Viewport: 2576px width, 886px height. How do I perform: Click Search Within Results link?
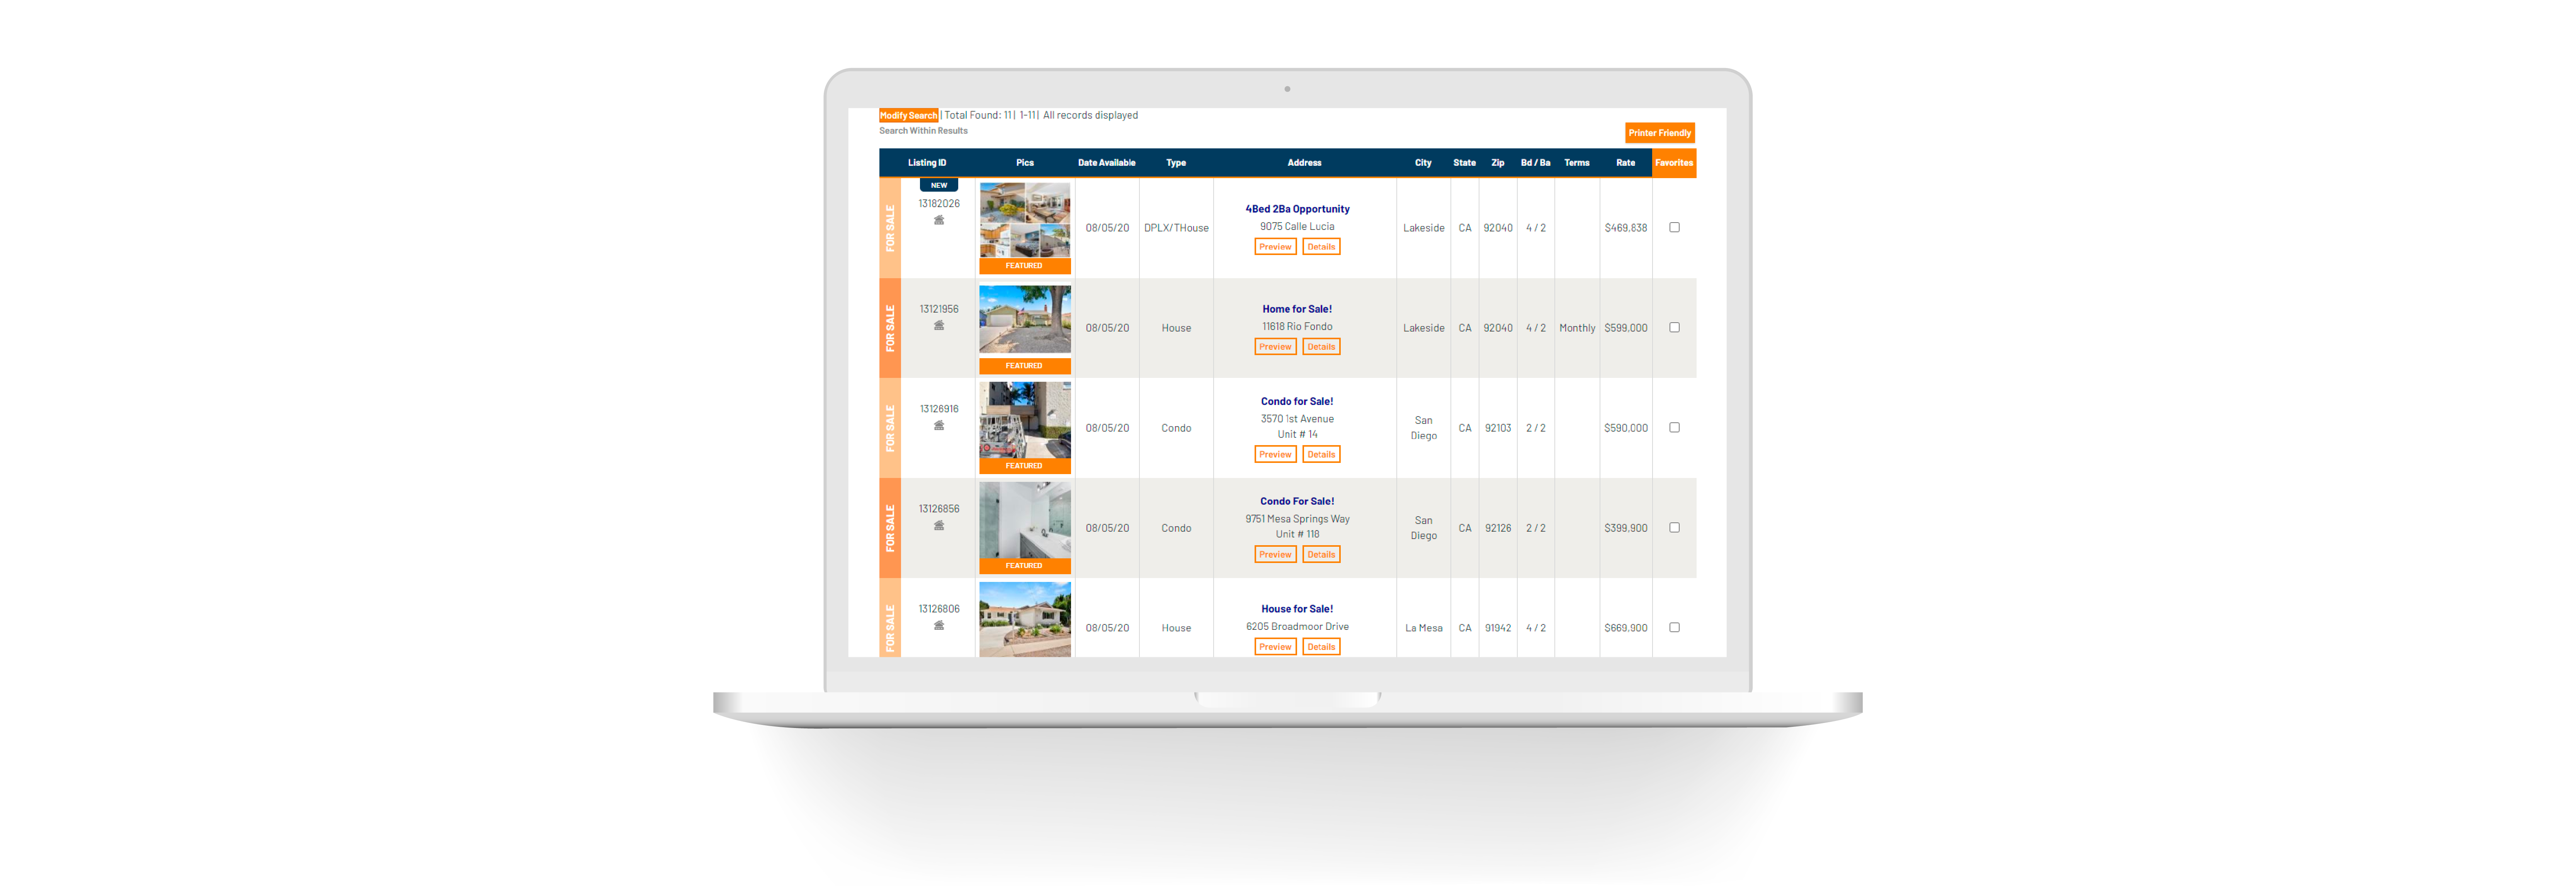click(923, 131)
